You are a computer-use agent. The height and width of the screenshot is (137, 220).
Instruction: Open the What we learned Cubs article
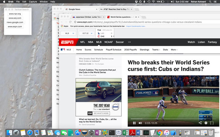(x=98, y=120)
